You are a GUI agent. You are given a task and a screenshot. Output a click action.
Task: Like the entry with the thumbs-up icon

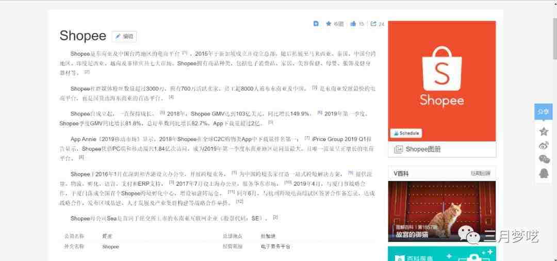click(x=353, y=24)
